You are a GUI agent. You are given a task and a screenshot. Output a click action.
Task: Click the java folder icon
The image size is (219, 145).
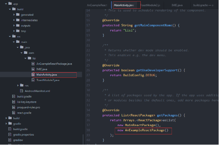coord(22,47)
